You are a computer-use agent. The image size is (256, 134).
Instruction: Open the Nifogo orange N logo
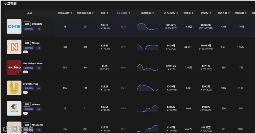click(14, 47)
